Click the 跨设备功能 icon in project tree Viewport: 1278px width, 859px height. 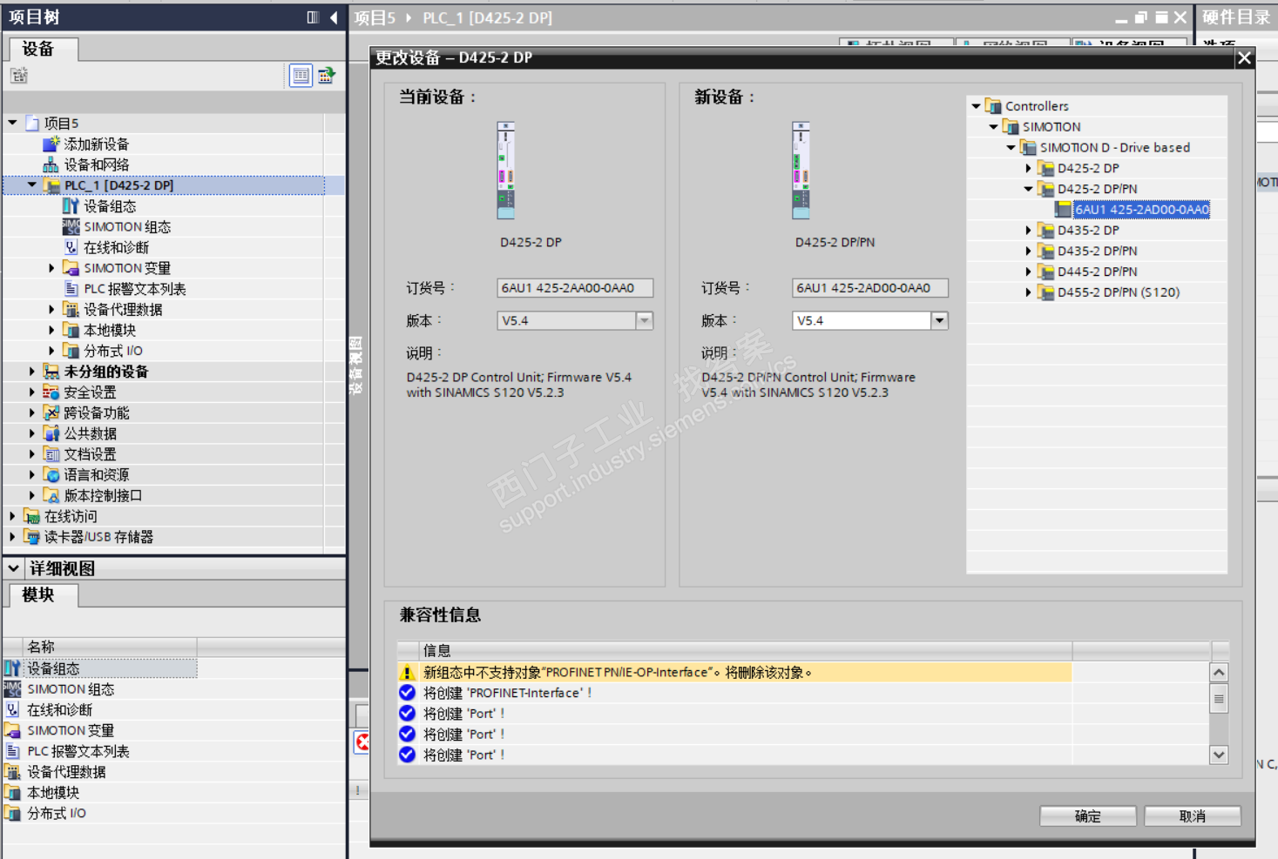(51, 413)
